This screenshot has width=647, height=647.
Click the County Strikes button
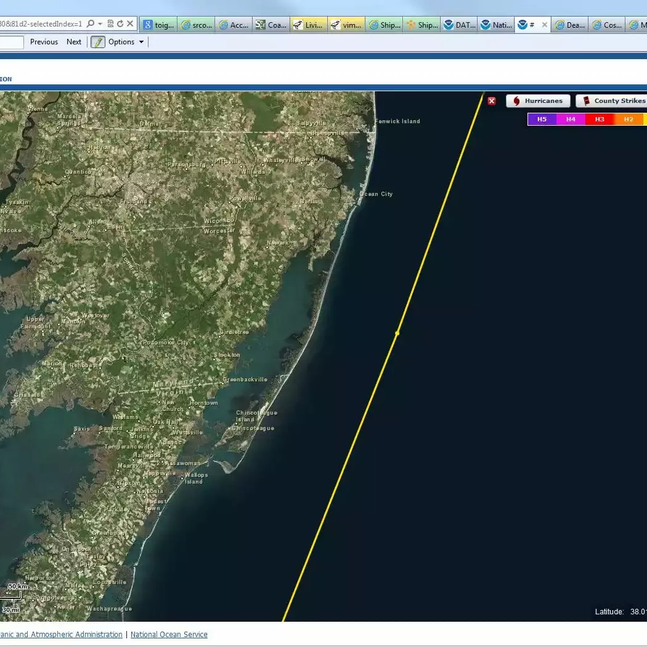613,101
